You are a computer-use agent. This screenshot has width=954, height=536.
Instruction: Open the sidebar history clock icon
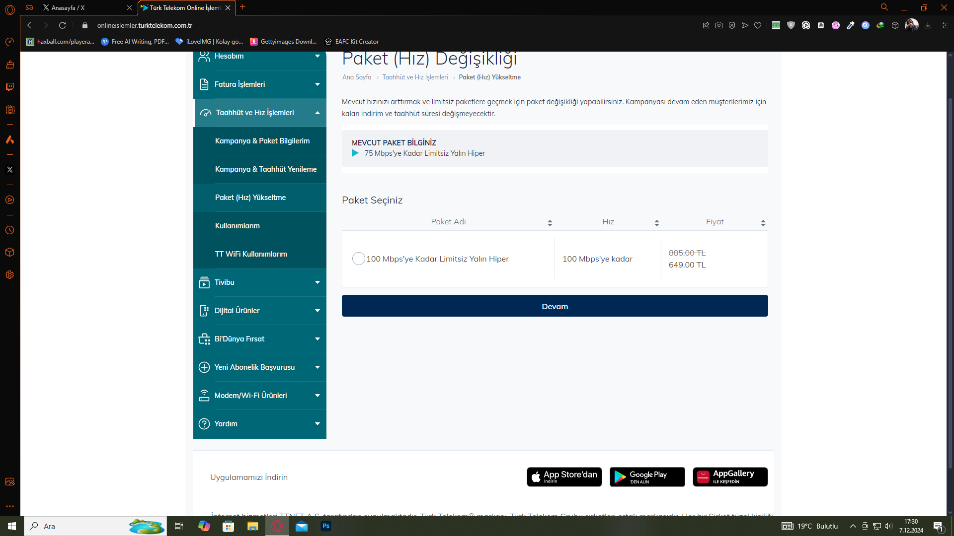click(x=9, y=230)
